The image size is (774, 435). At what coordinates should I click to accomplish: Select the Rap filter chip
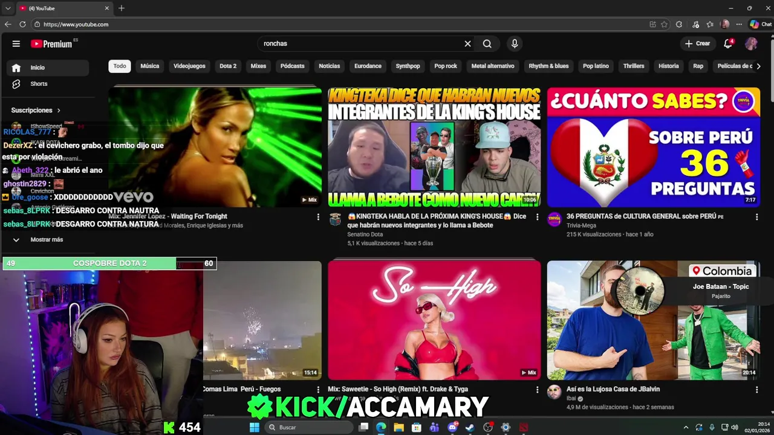point(698,66)
